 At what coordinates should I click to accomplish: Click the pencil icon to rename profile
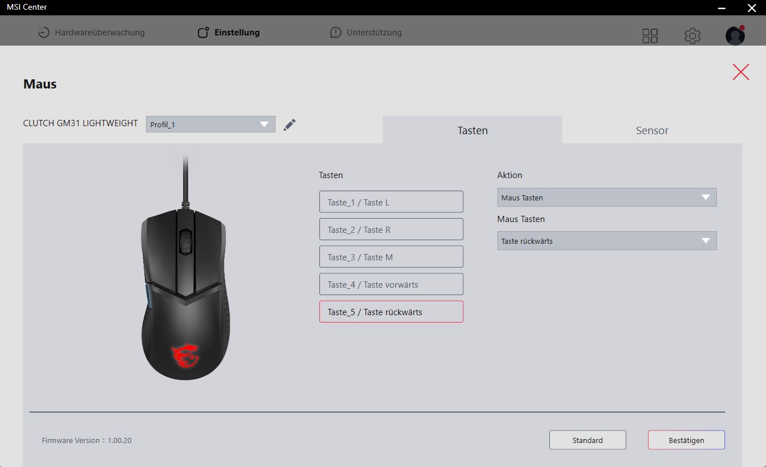[x=290, y=124]
